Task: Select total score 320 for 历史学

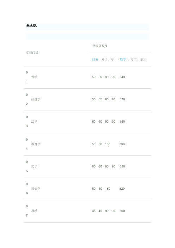Action: [122, 189]
